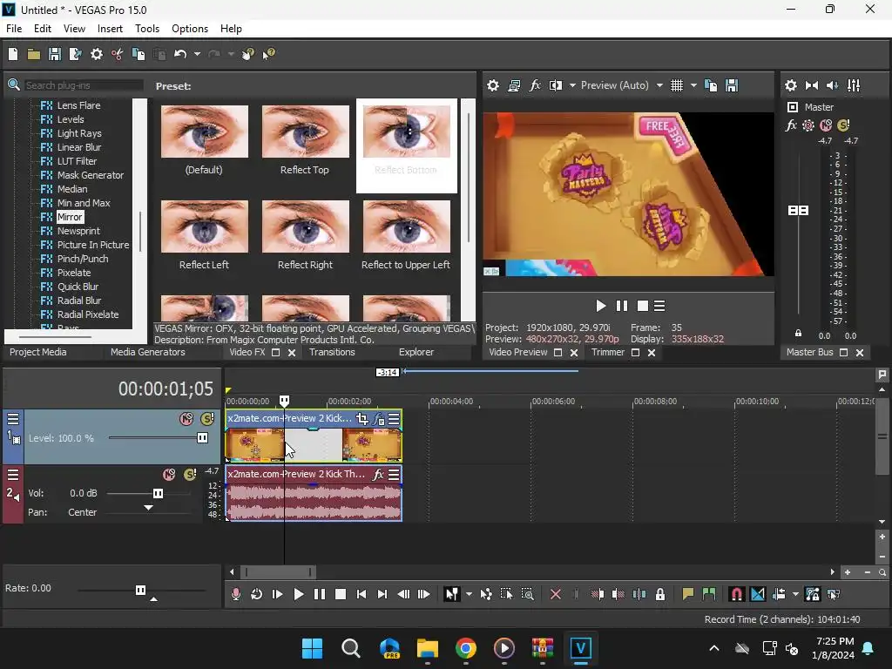This screenshot has height=669, width=892.
Task: Open auto ripple dropdown arrow
Action: coord(795,594)
